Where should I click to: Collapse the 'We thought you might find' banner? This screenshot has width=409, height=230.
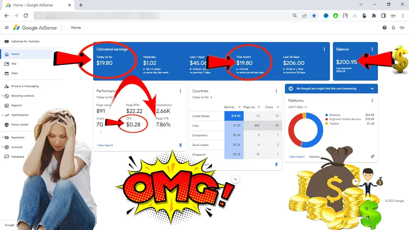[x=372, y=88]
